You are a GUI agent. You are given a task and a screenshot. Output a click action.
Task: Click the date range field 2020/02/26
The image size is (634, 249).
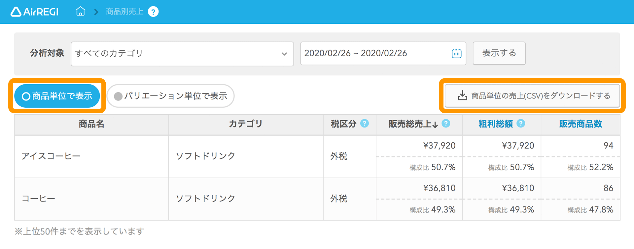[383, 53]
